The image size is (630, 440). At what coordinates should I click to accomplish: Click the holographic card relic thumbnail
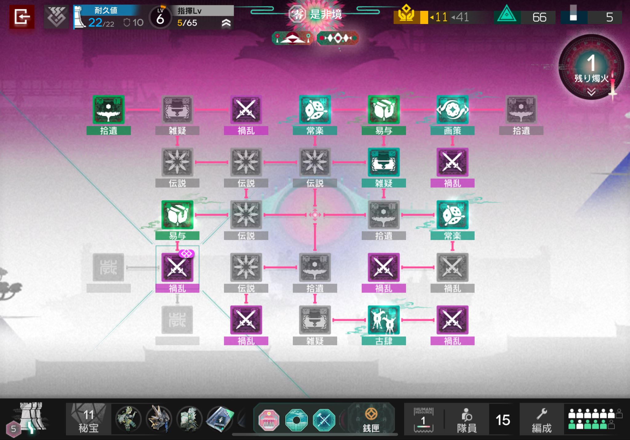(220, 419)
